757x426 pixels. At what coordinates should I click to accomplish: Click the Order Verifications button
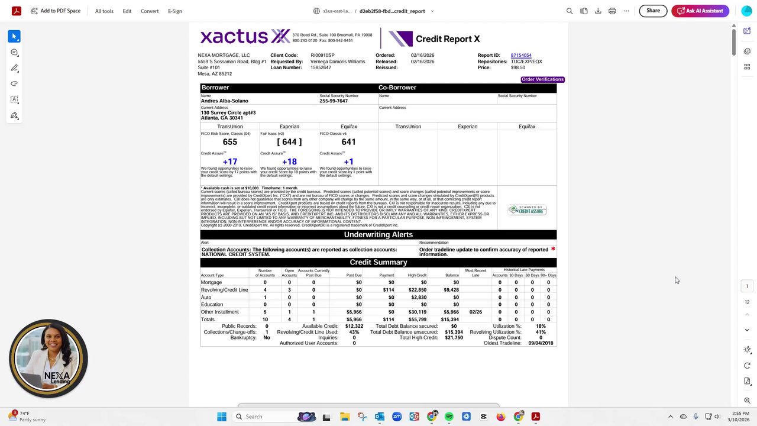542,79
